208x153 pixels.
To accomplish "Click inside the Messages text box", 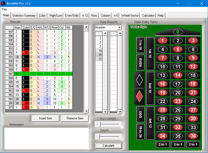I will [47, 138].
